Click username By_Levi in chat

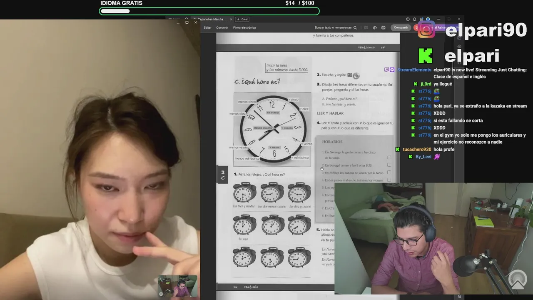point(423,157)
